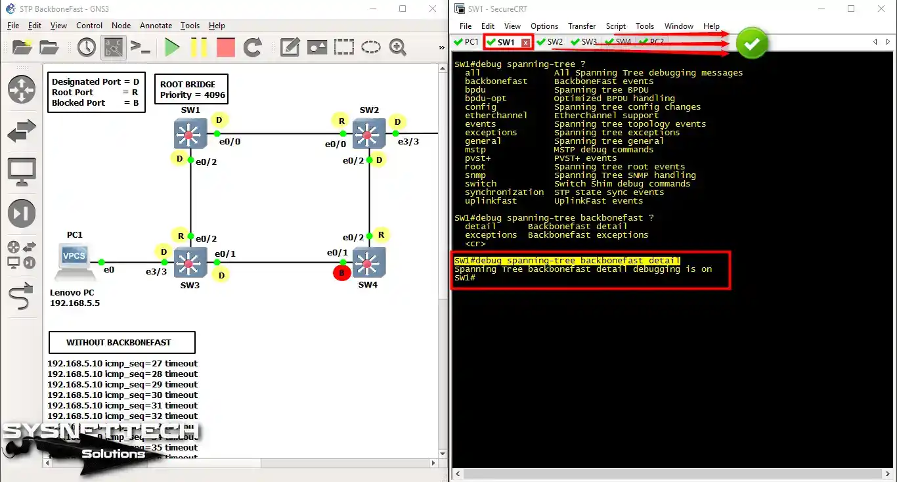Open GNS3 Edit menu
This screenshot has height=482, width=897.
pos(35,26)
